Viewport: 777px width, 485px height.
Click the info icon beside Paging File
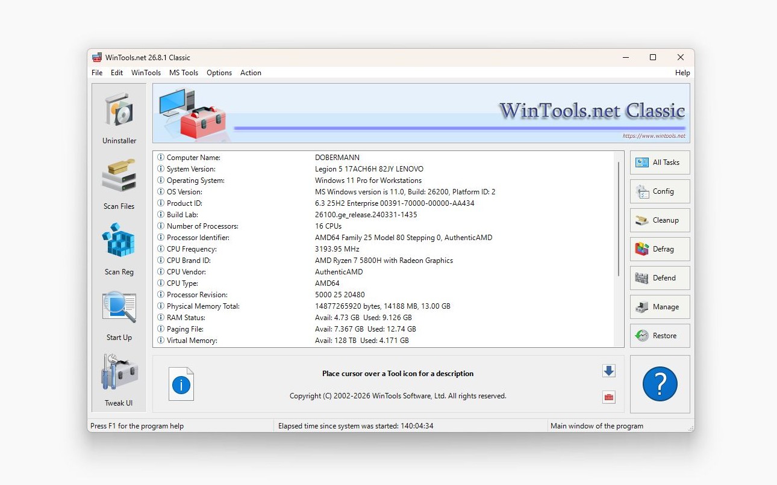[161, 329]
